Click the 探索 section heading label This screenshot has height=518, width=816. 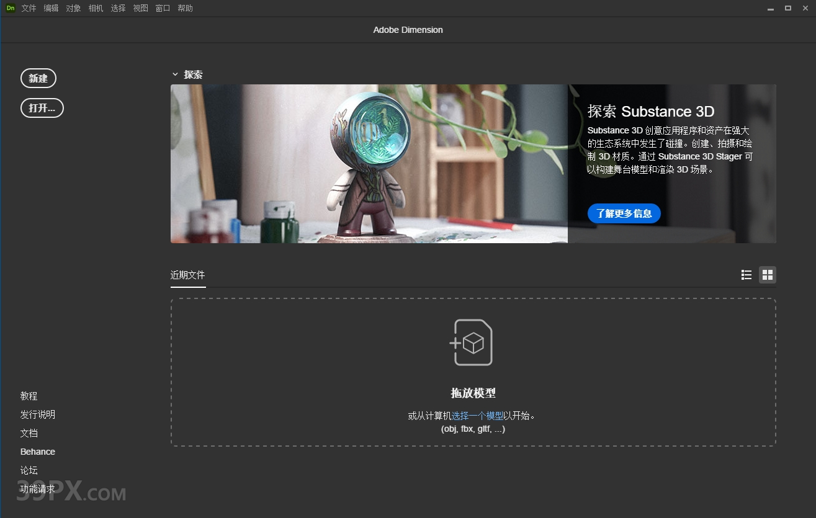[x=193, y=74]
